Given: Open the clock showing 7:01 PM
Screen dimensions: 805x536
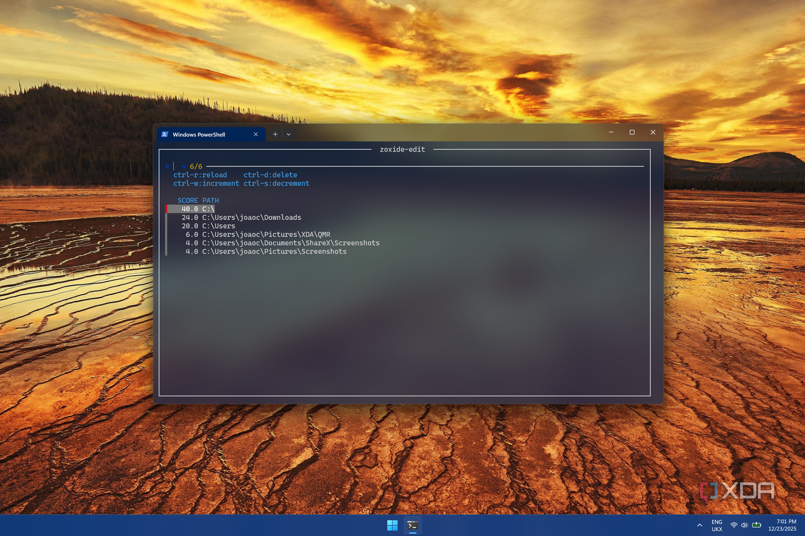Looking at the screenshot, I should click(x=782, y=525).
